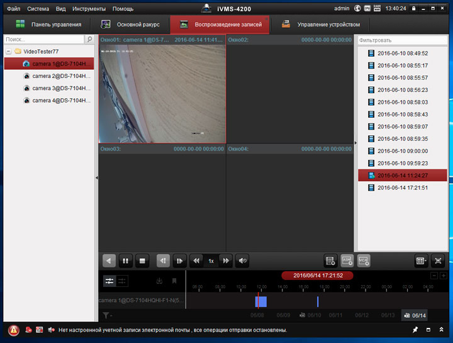Toggle the audio volume icon
The height and width of the screenshot is (343, 453).
pos(242,260)
